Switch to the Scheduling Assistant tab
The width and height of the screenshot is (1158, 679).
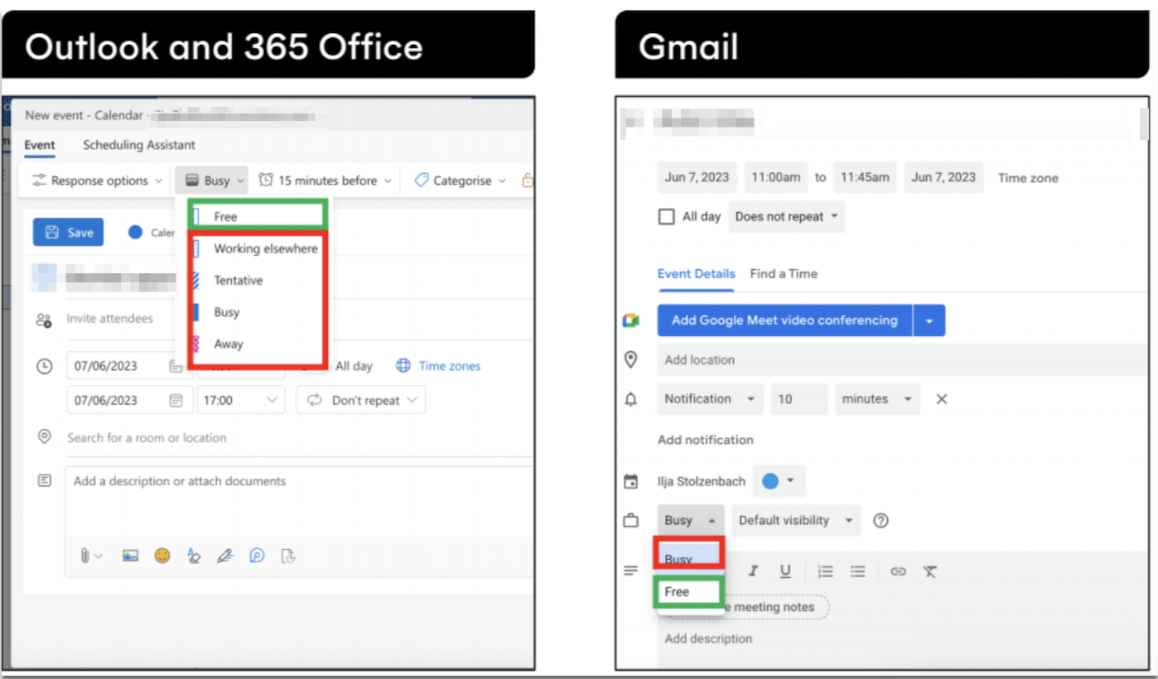(x=139, y=145)
